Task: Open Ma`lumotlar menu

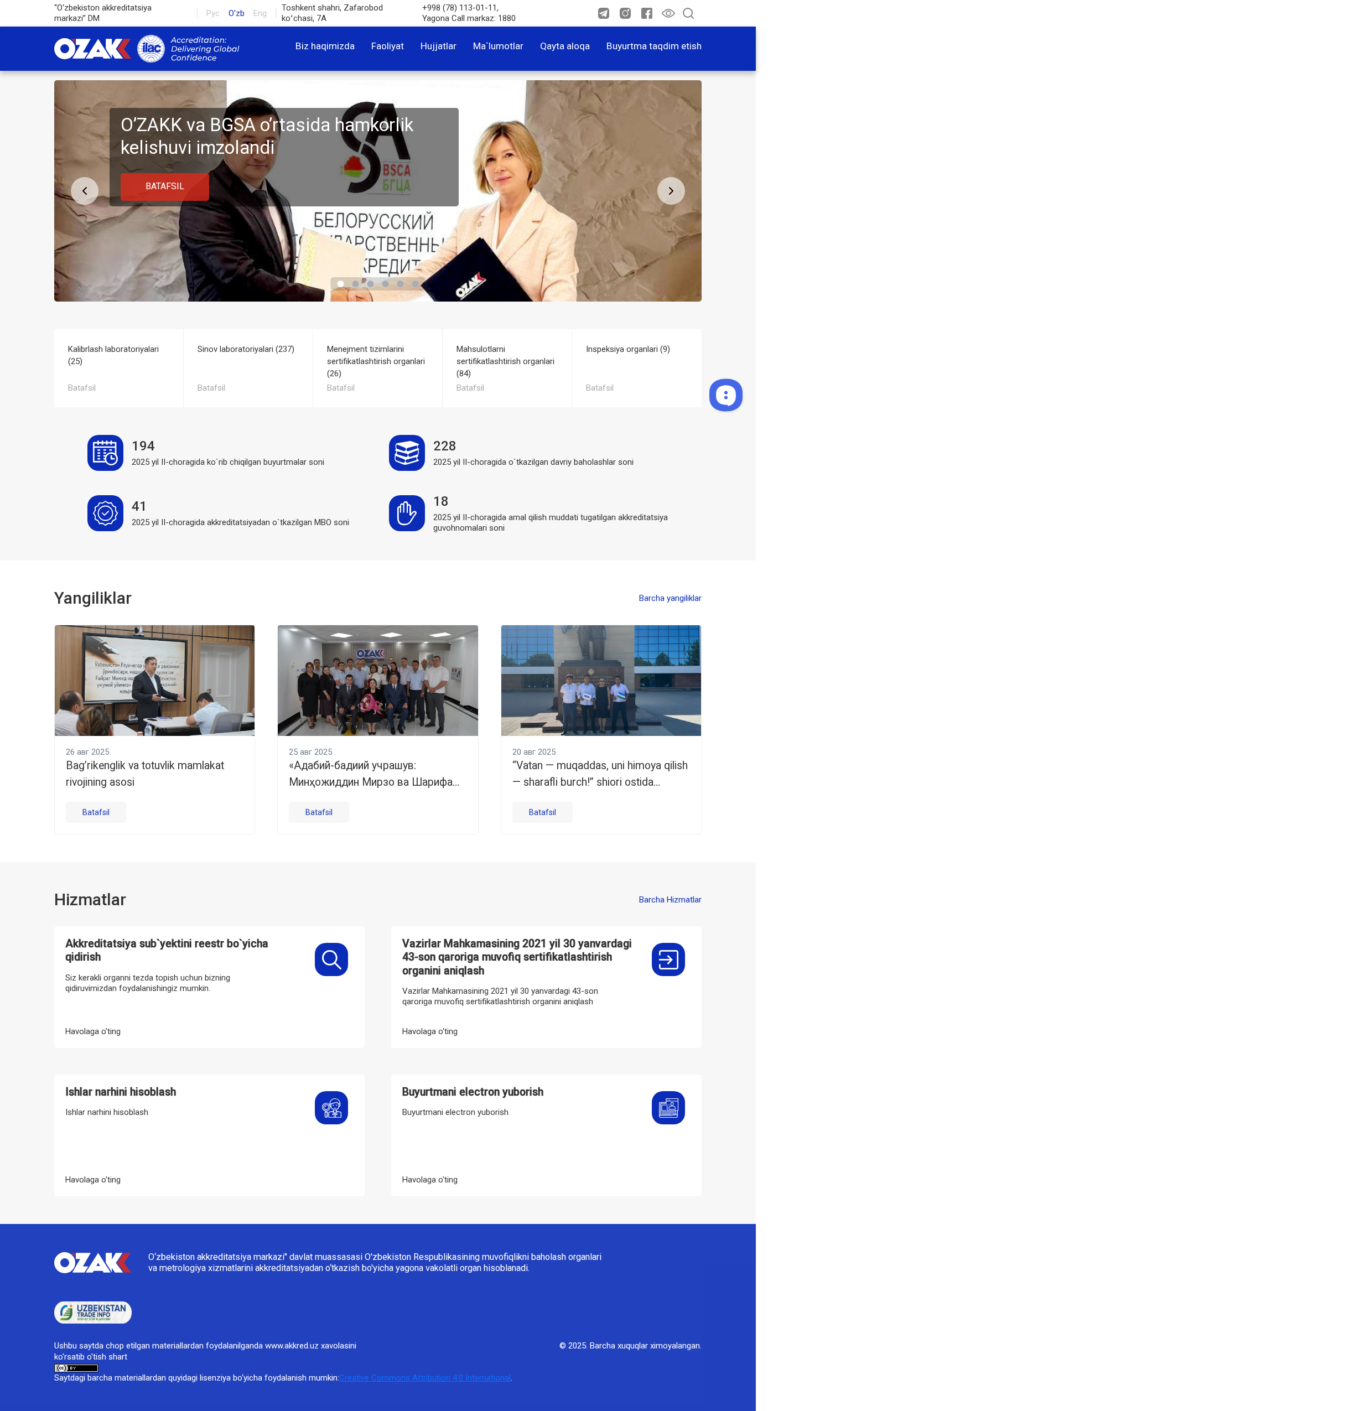Action: tap(497, 46)
